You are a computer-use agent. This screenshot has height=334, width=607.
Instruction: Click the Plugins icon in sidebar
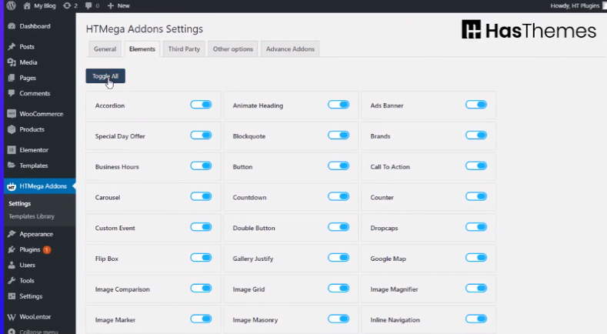pos(12,250)
